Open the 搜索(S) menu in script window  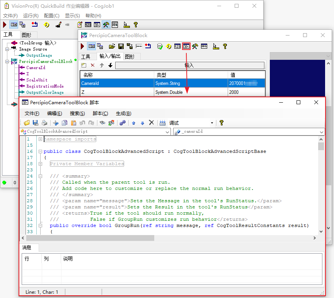tap(77, 113)
